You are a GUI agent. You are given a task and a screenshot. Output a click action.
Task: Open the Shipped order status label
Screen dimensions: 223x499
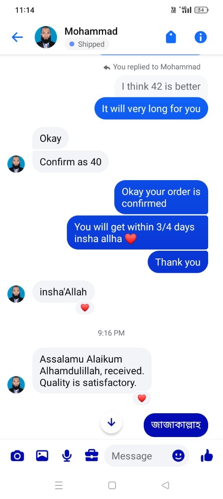click(x=87, y=44)
